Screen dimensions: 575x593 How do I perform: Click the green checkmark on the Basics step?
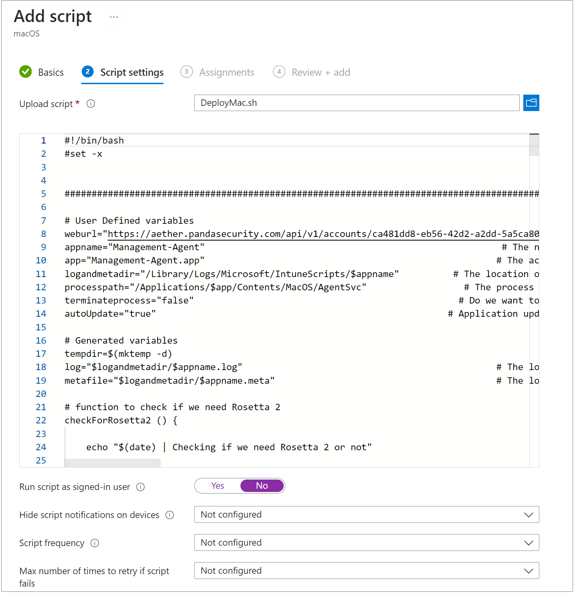25,72
